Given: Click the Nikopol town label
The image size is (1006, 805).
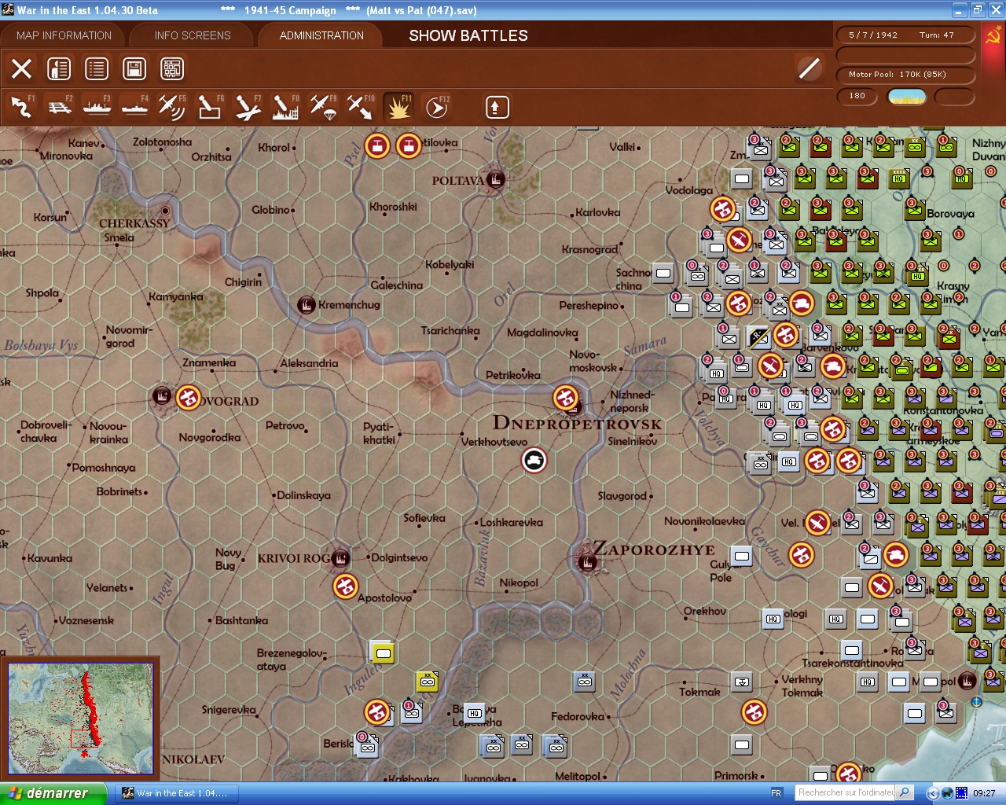Looking at the screenshot, I should (519, 583).
